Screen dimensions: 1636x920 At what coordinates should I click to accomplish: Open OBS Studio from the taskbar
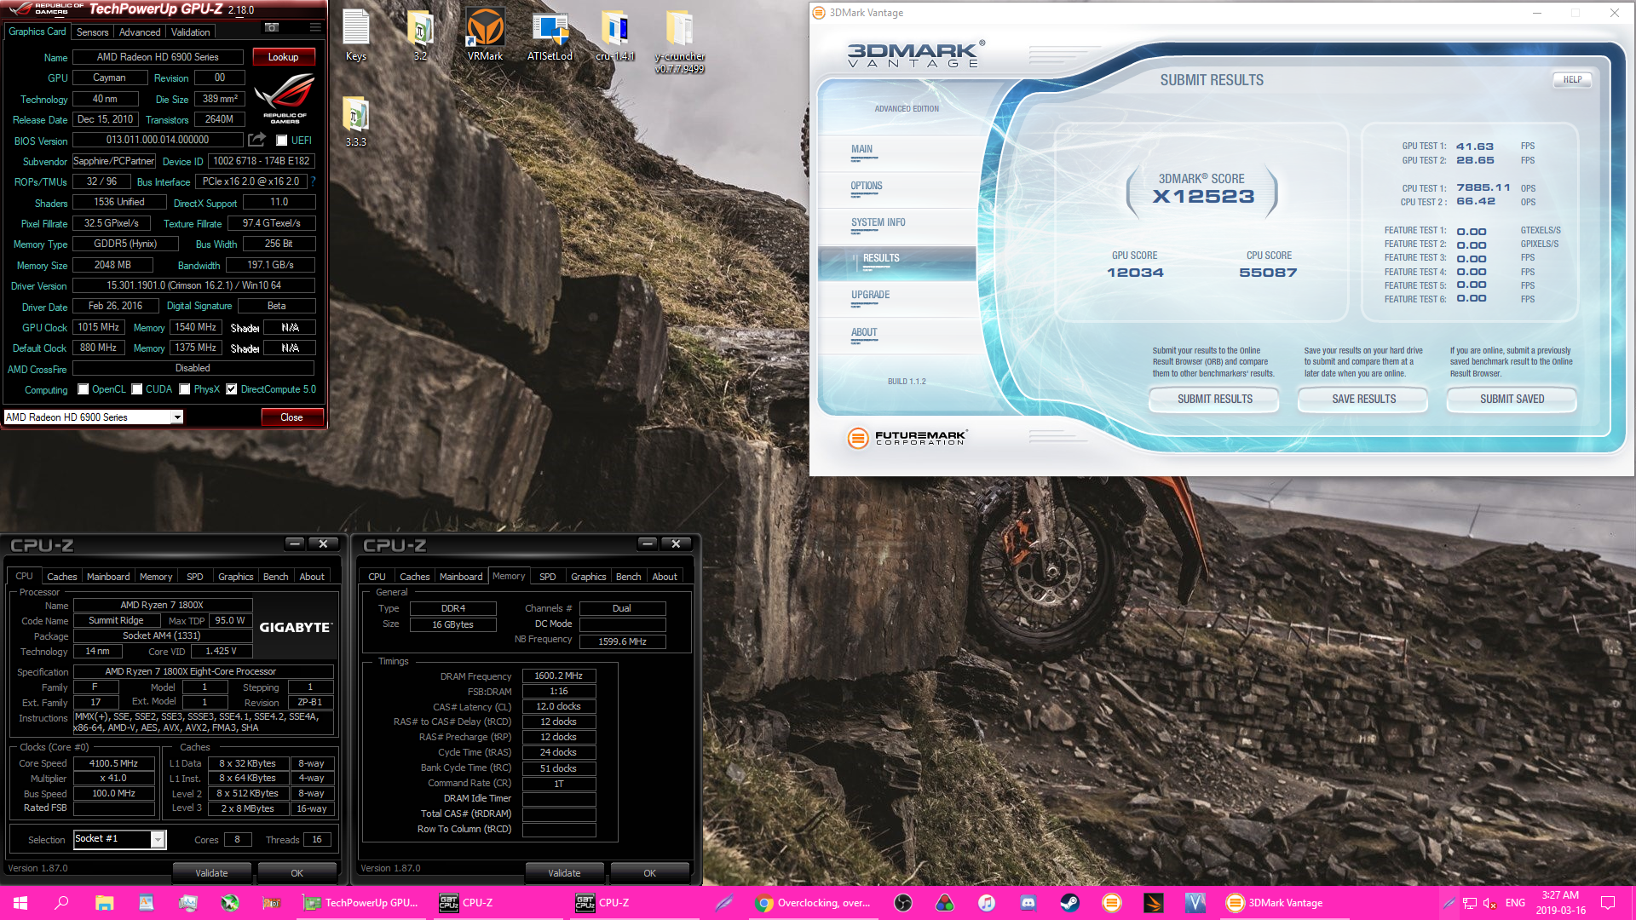pyautogui.click(x=903, y=903)
